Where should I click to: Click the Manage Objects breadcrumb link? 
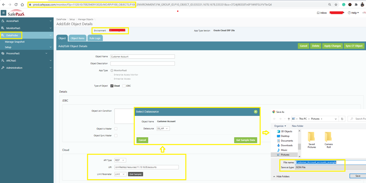pos(85,19)
